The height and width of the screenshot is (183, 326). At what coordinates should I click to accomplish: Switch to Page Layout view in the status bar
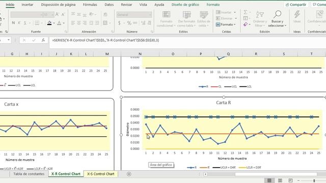(x=280, y=180)
